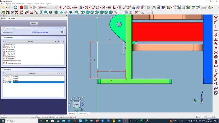Open the solver state options dropdown arrow
This screenshot has width=219, height=123.
click(x=64, y=32)
